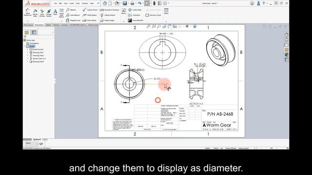Expand the Drawing View1 tree node
The width and height of the screenshot is (312, 175).
28,52
